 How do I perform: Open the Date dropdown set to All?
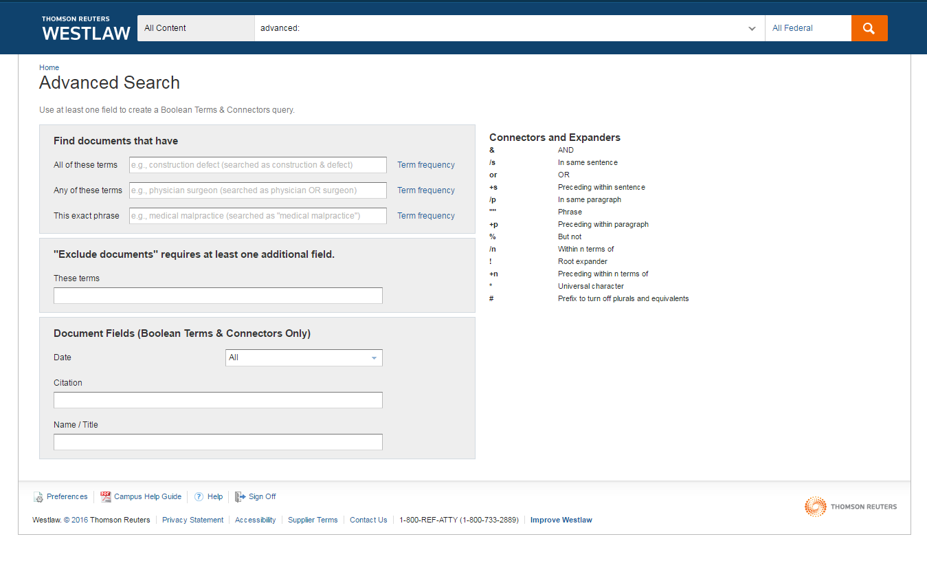point(304,357)
